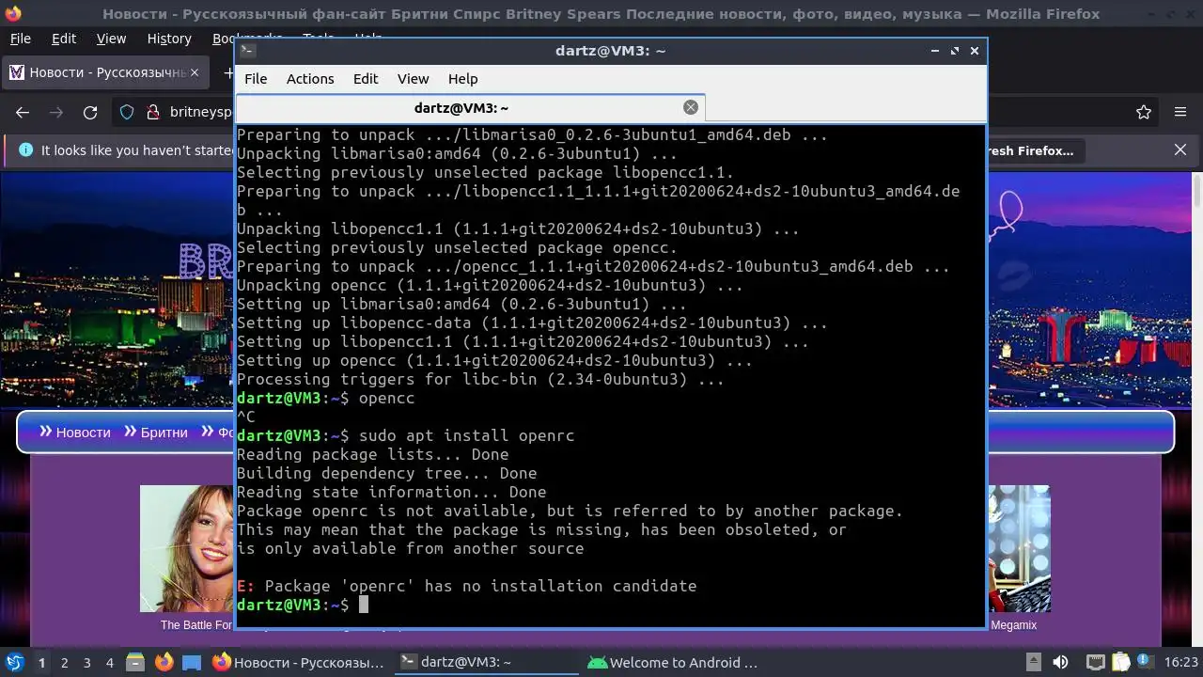Bookmark this page with the star icon

(1144, 112)
